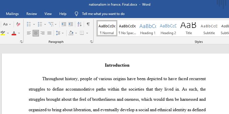Apply red font color
Screen dimensions: 229x114
14,33
